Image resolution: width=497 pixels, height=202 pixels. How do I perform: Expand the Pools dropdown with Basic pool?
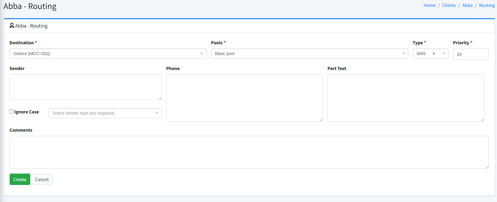[x=309, y=54]
